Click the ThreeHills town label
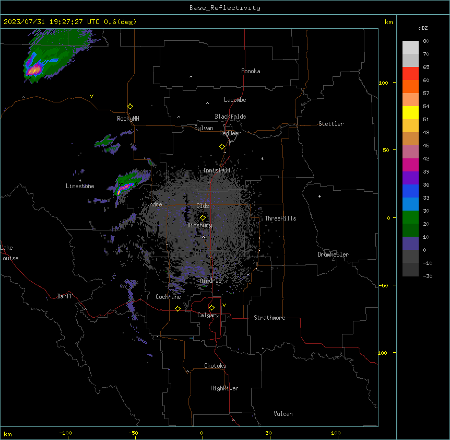Image resolution: width=450 pixels, height=440 pixels. click(280, 218)
